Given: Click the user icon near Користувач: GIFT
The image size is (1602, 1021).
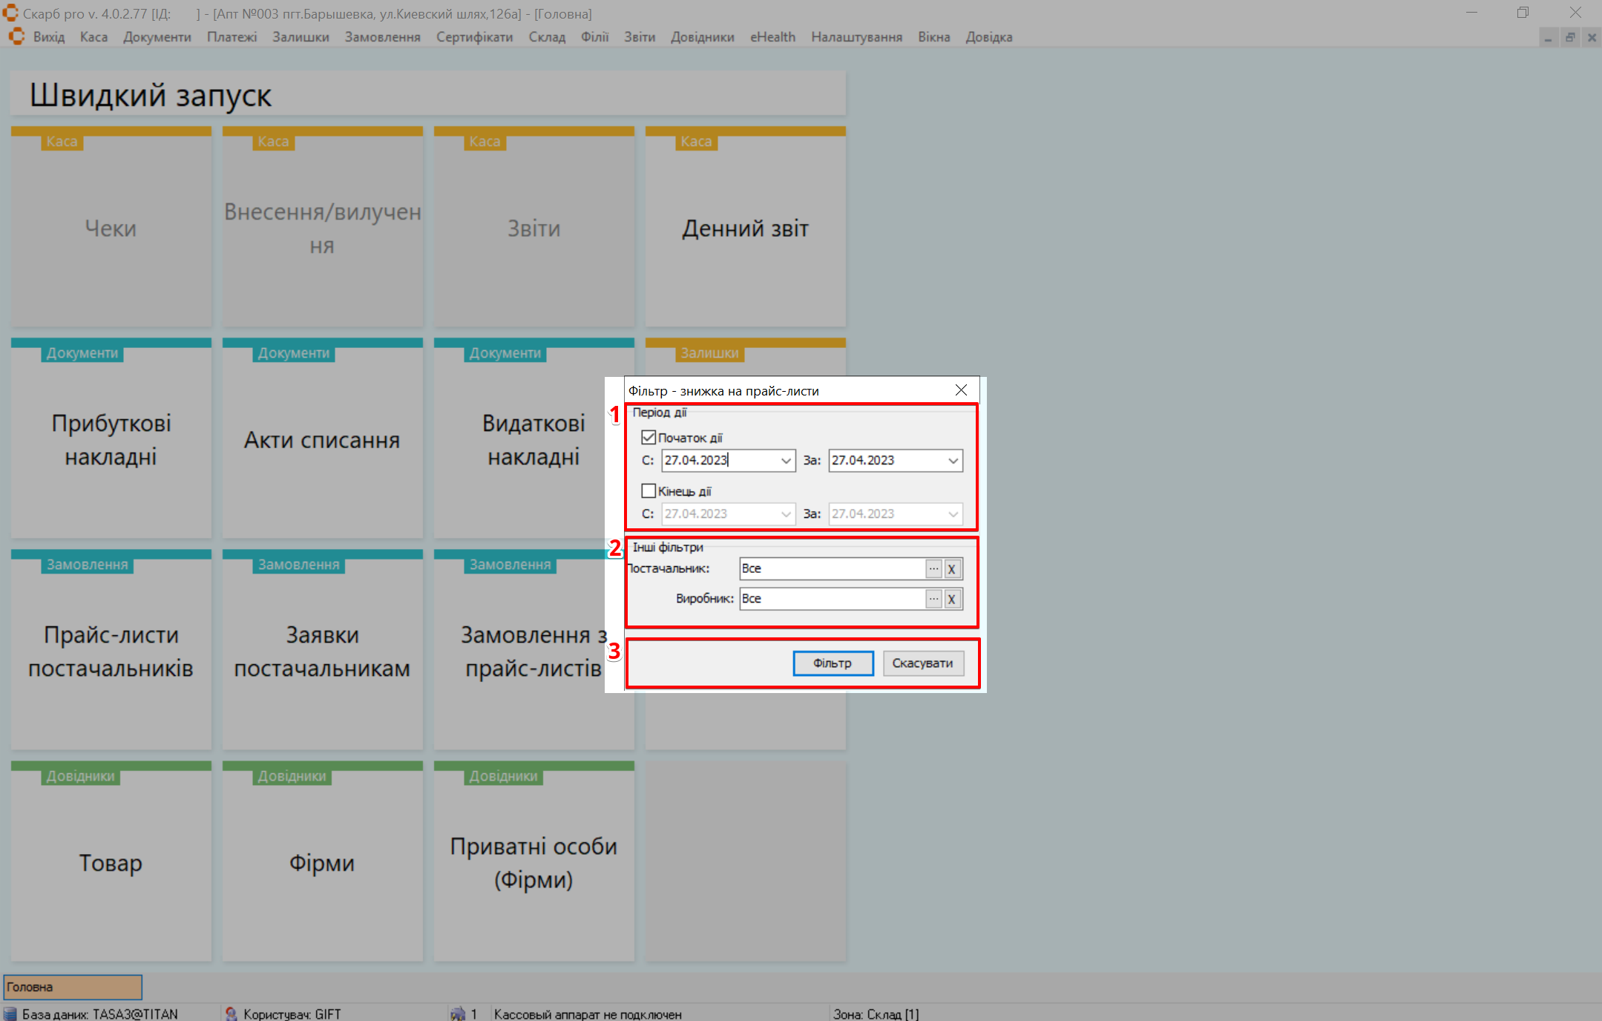Looking at the screenshot, I should [x=232, y=1014].
